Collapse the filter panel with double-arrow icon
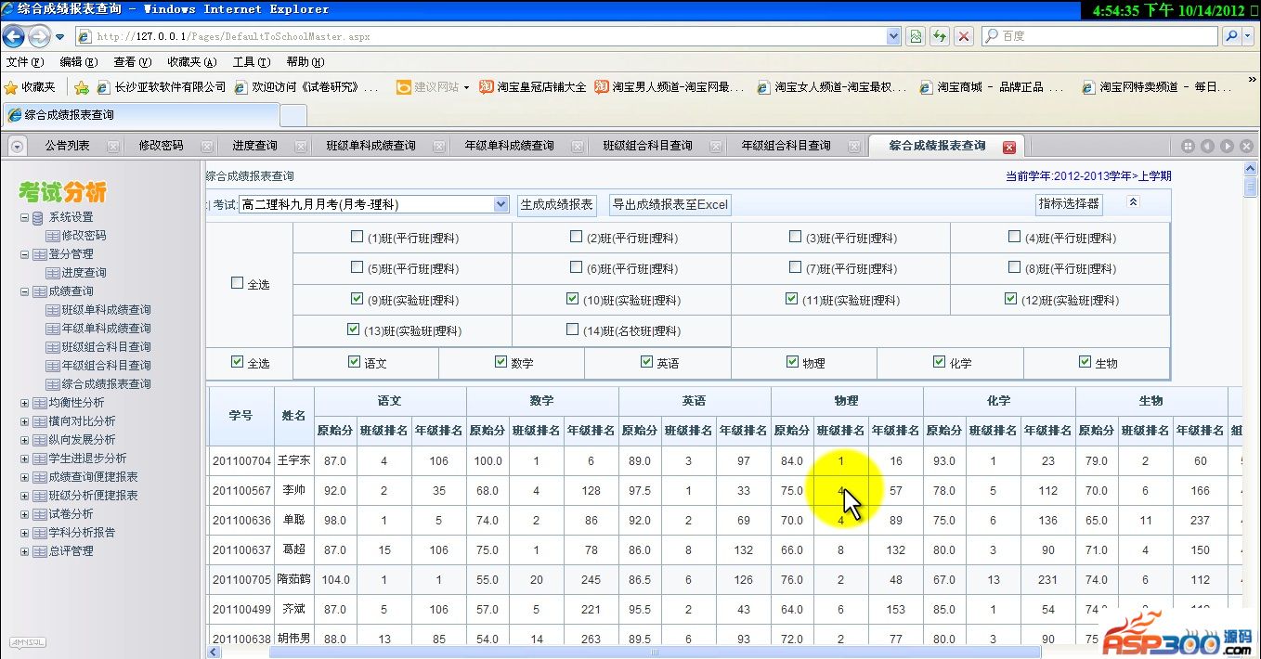The width and height of the screenshot is (1261, 659). (x=1133, y=202)
